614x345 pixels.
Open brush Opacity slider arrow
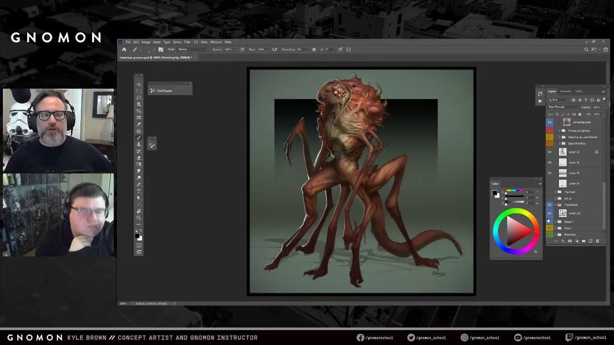pyautogui.click(x=235, y=49)
